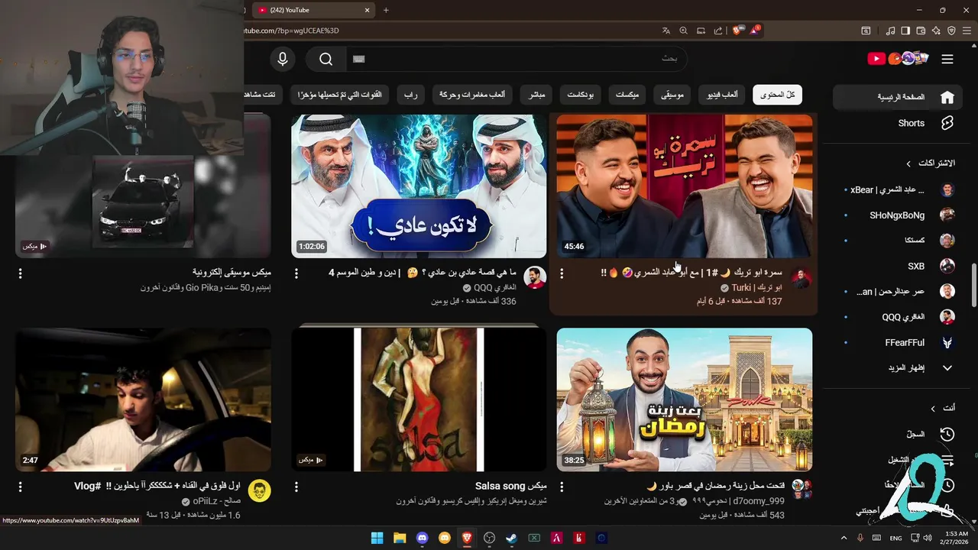Open Windows Start menu
This screenshot has width=978, height=550.
click(x=377, y=538)
